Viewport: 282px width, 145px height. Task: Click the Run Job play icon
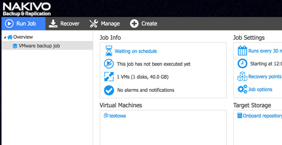pos(9,24)
